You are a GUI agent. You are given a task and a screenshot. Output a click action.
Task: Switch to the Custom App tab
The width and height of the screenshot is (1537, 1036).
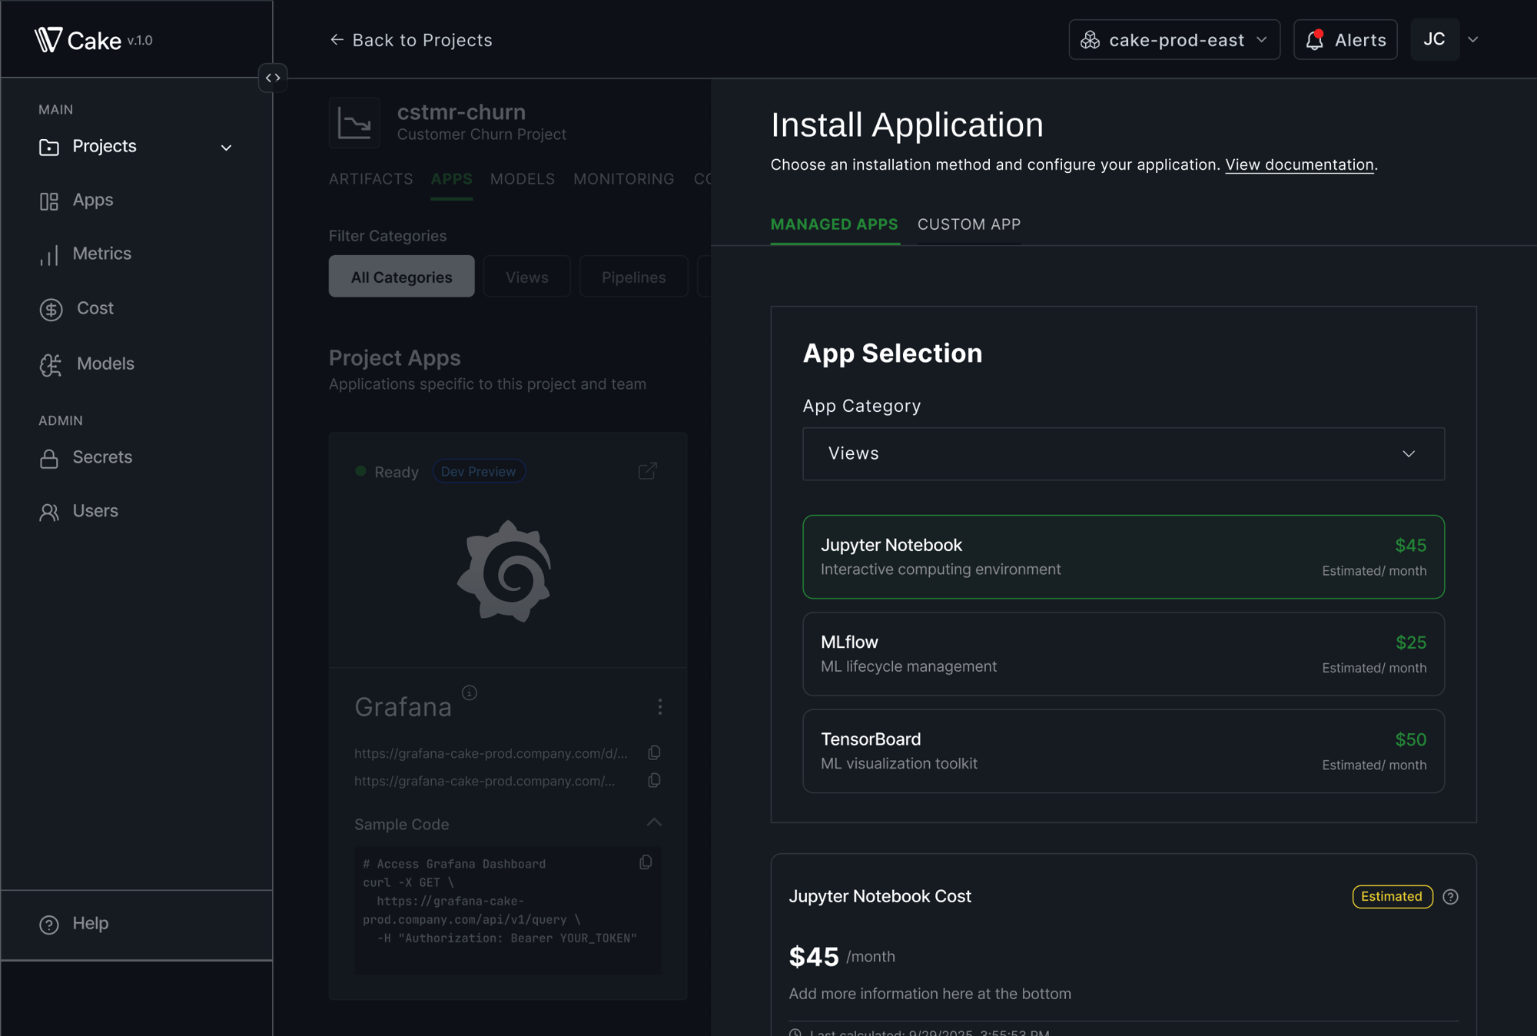(x=968, y=224)
